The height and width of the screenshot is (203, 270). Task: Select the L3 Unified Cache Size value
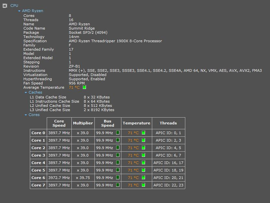(x=99, y=110)
